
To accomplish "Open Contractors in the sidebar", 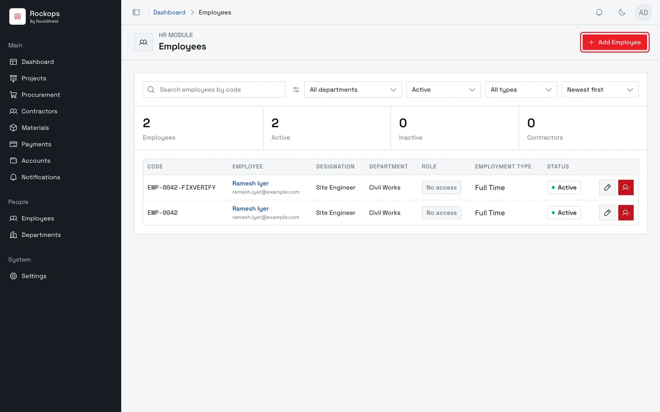I will pyautogui.click(x=60, y=111).
